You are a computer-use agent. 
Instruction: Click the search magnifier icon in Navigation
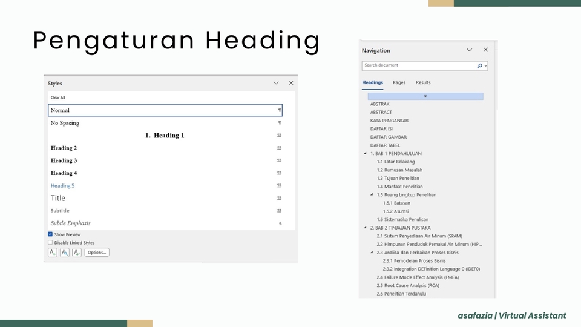tap(480, 65)
